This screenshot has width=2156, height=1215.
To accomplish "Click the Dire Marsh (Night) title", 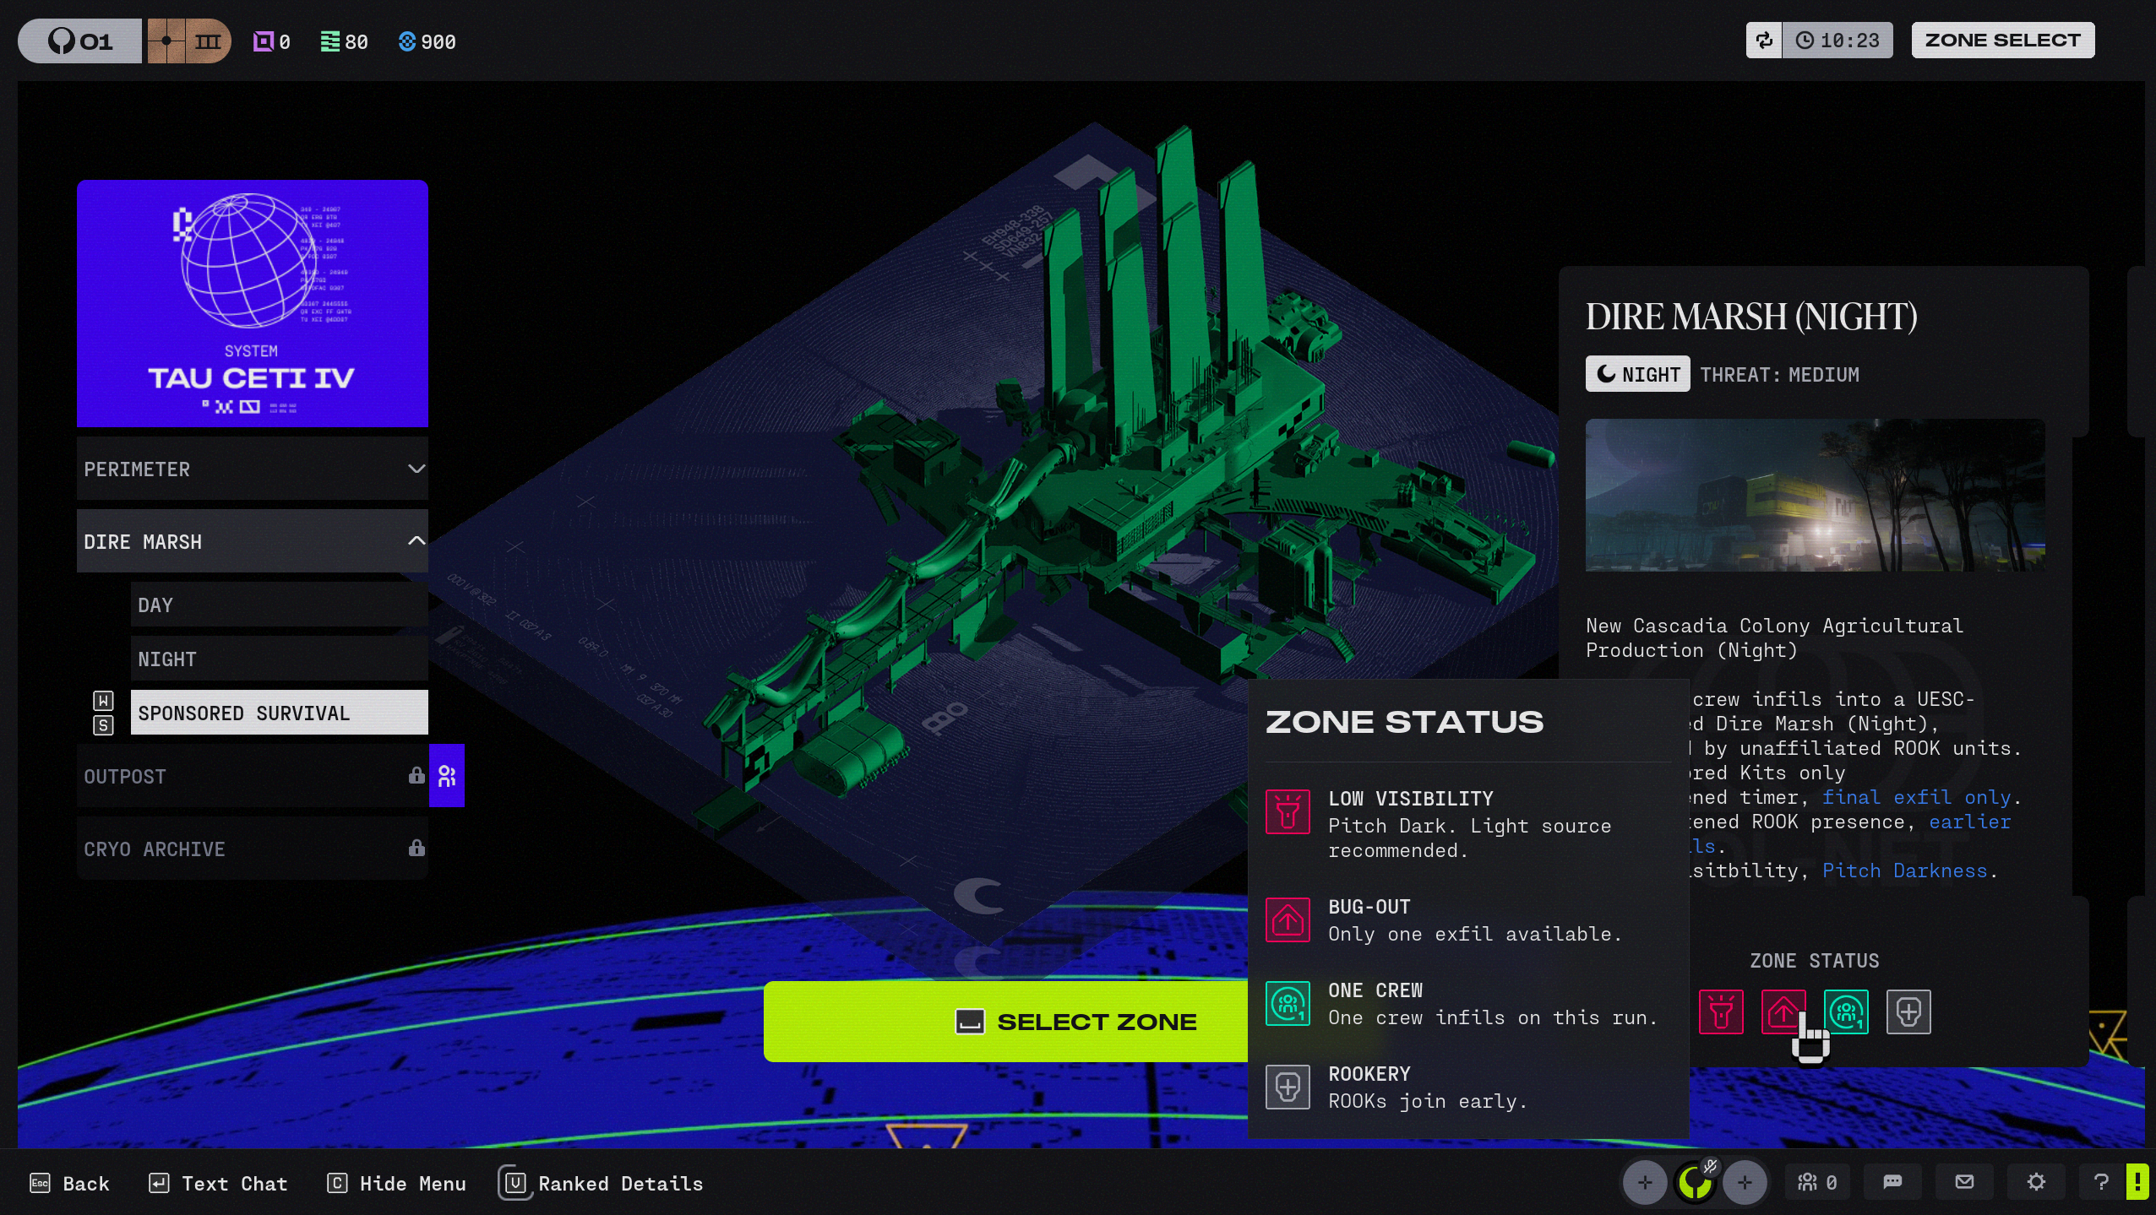I will pos(1751,317).
